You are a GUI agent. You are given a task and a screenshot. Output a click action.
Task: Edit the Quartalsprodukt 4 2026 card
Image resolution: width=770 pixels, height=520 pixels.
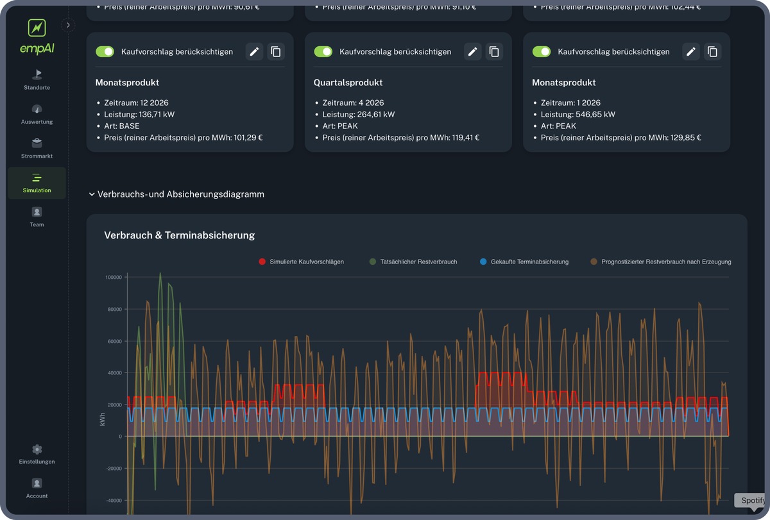tap(473, 52)
